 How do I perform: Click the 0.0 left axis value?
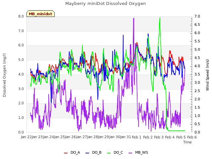pos(21,132)
